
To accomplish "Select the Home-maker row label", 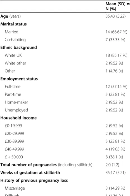I will tap(16, 102).
